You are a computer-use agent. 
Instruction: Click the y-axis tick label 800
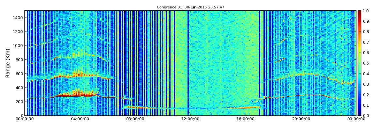click(x=20, y=60)
